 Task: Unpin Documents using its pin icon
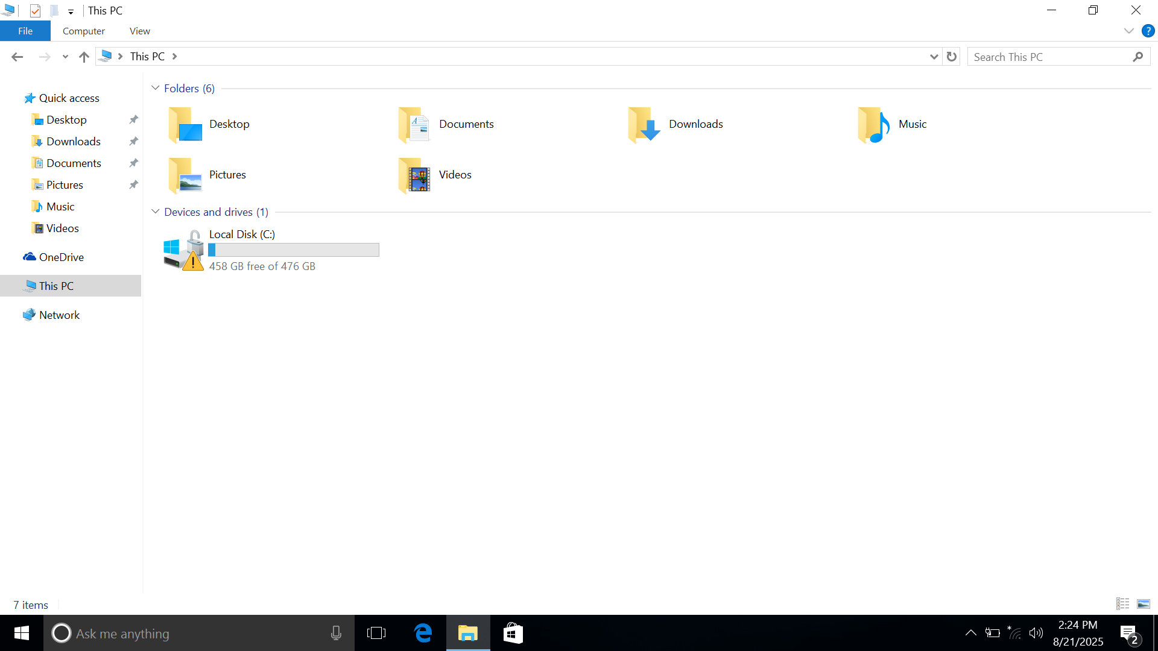(134, 163)
